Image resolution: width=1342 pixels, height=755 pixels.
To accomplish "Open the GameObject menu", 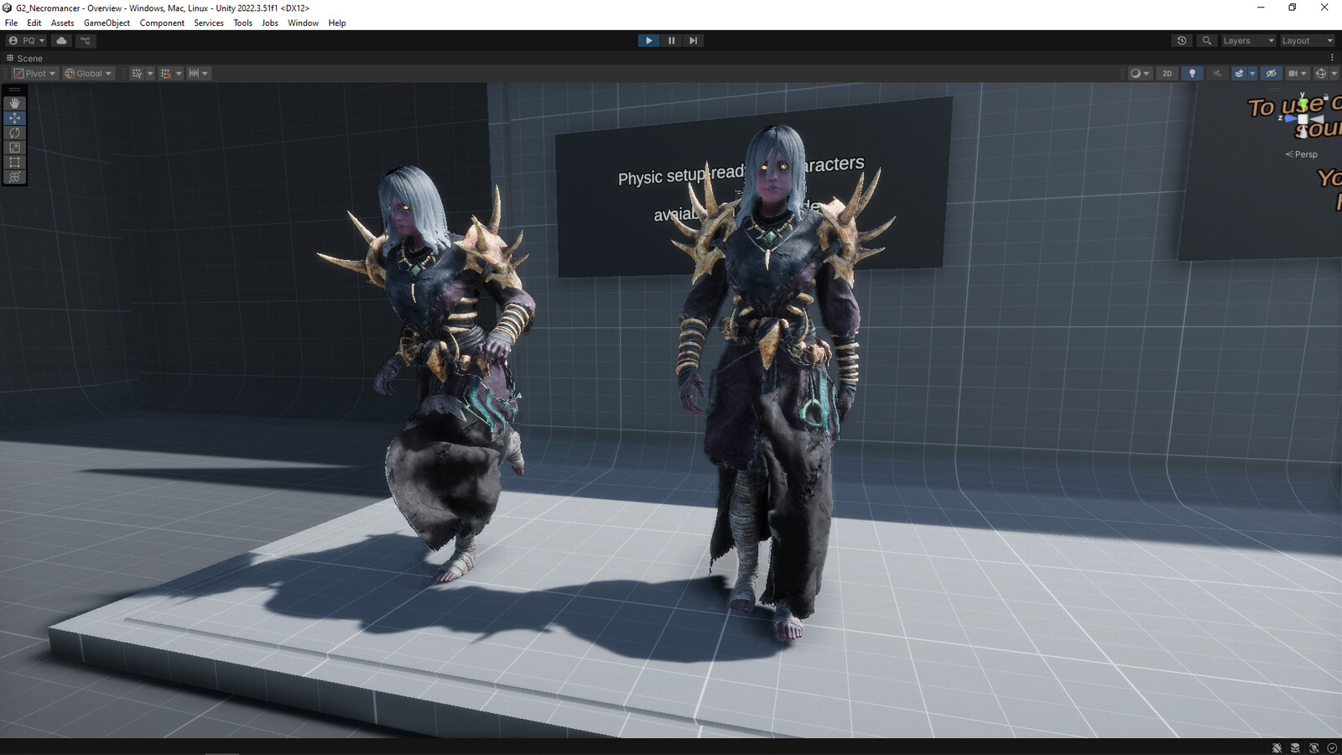I will [107, 23].
